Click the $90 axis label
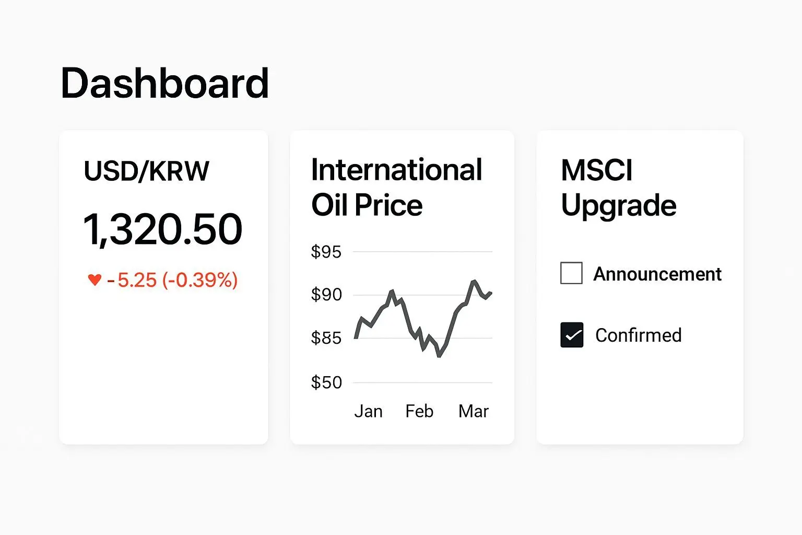802x535 pixels. tap(326, 295)
